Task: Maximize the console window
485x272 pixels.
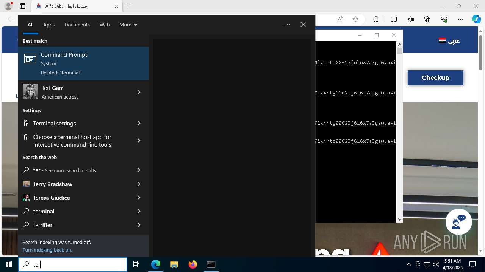Action: [x=377, y=35]
